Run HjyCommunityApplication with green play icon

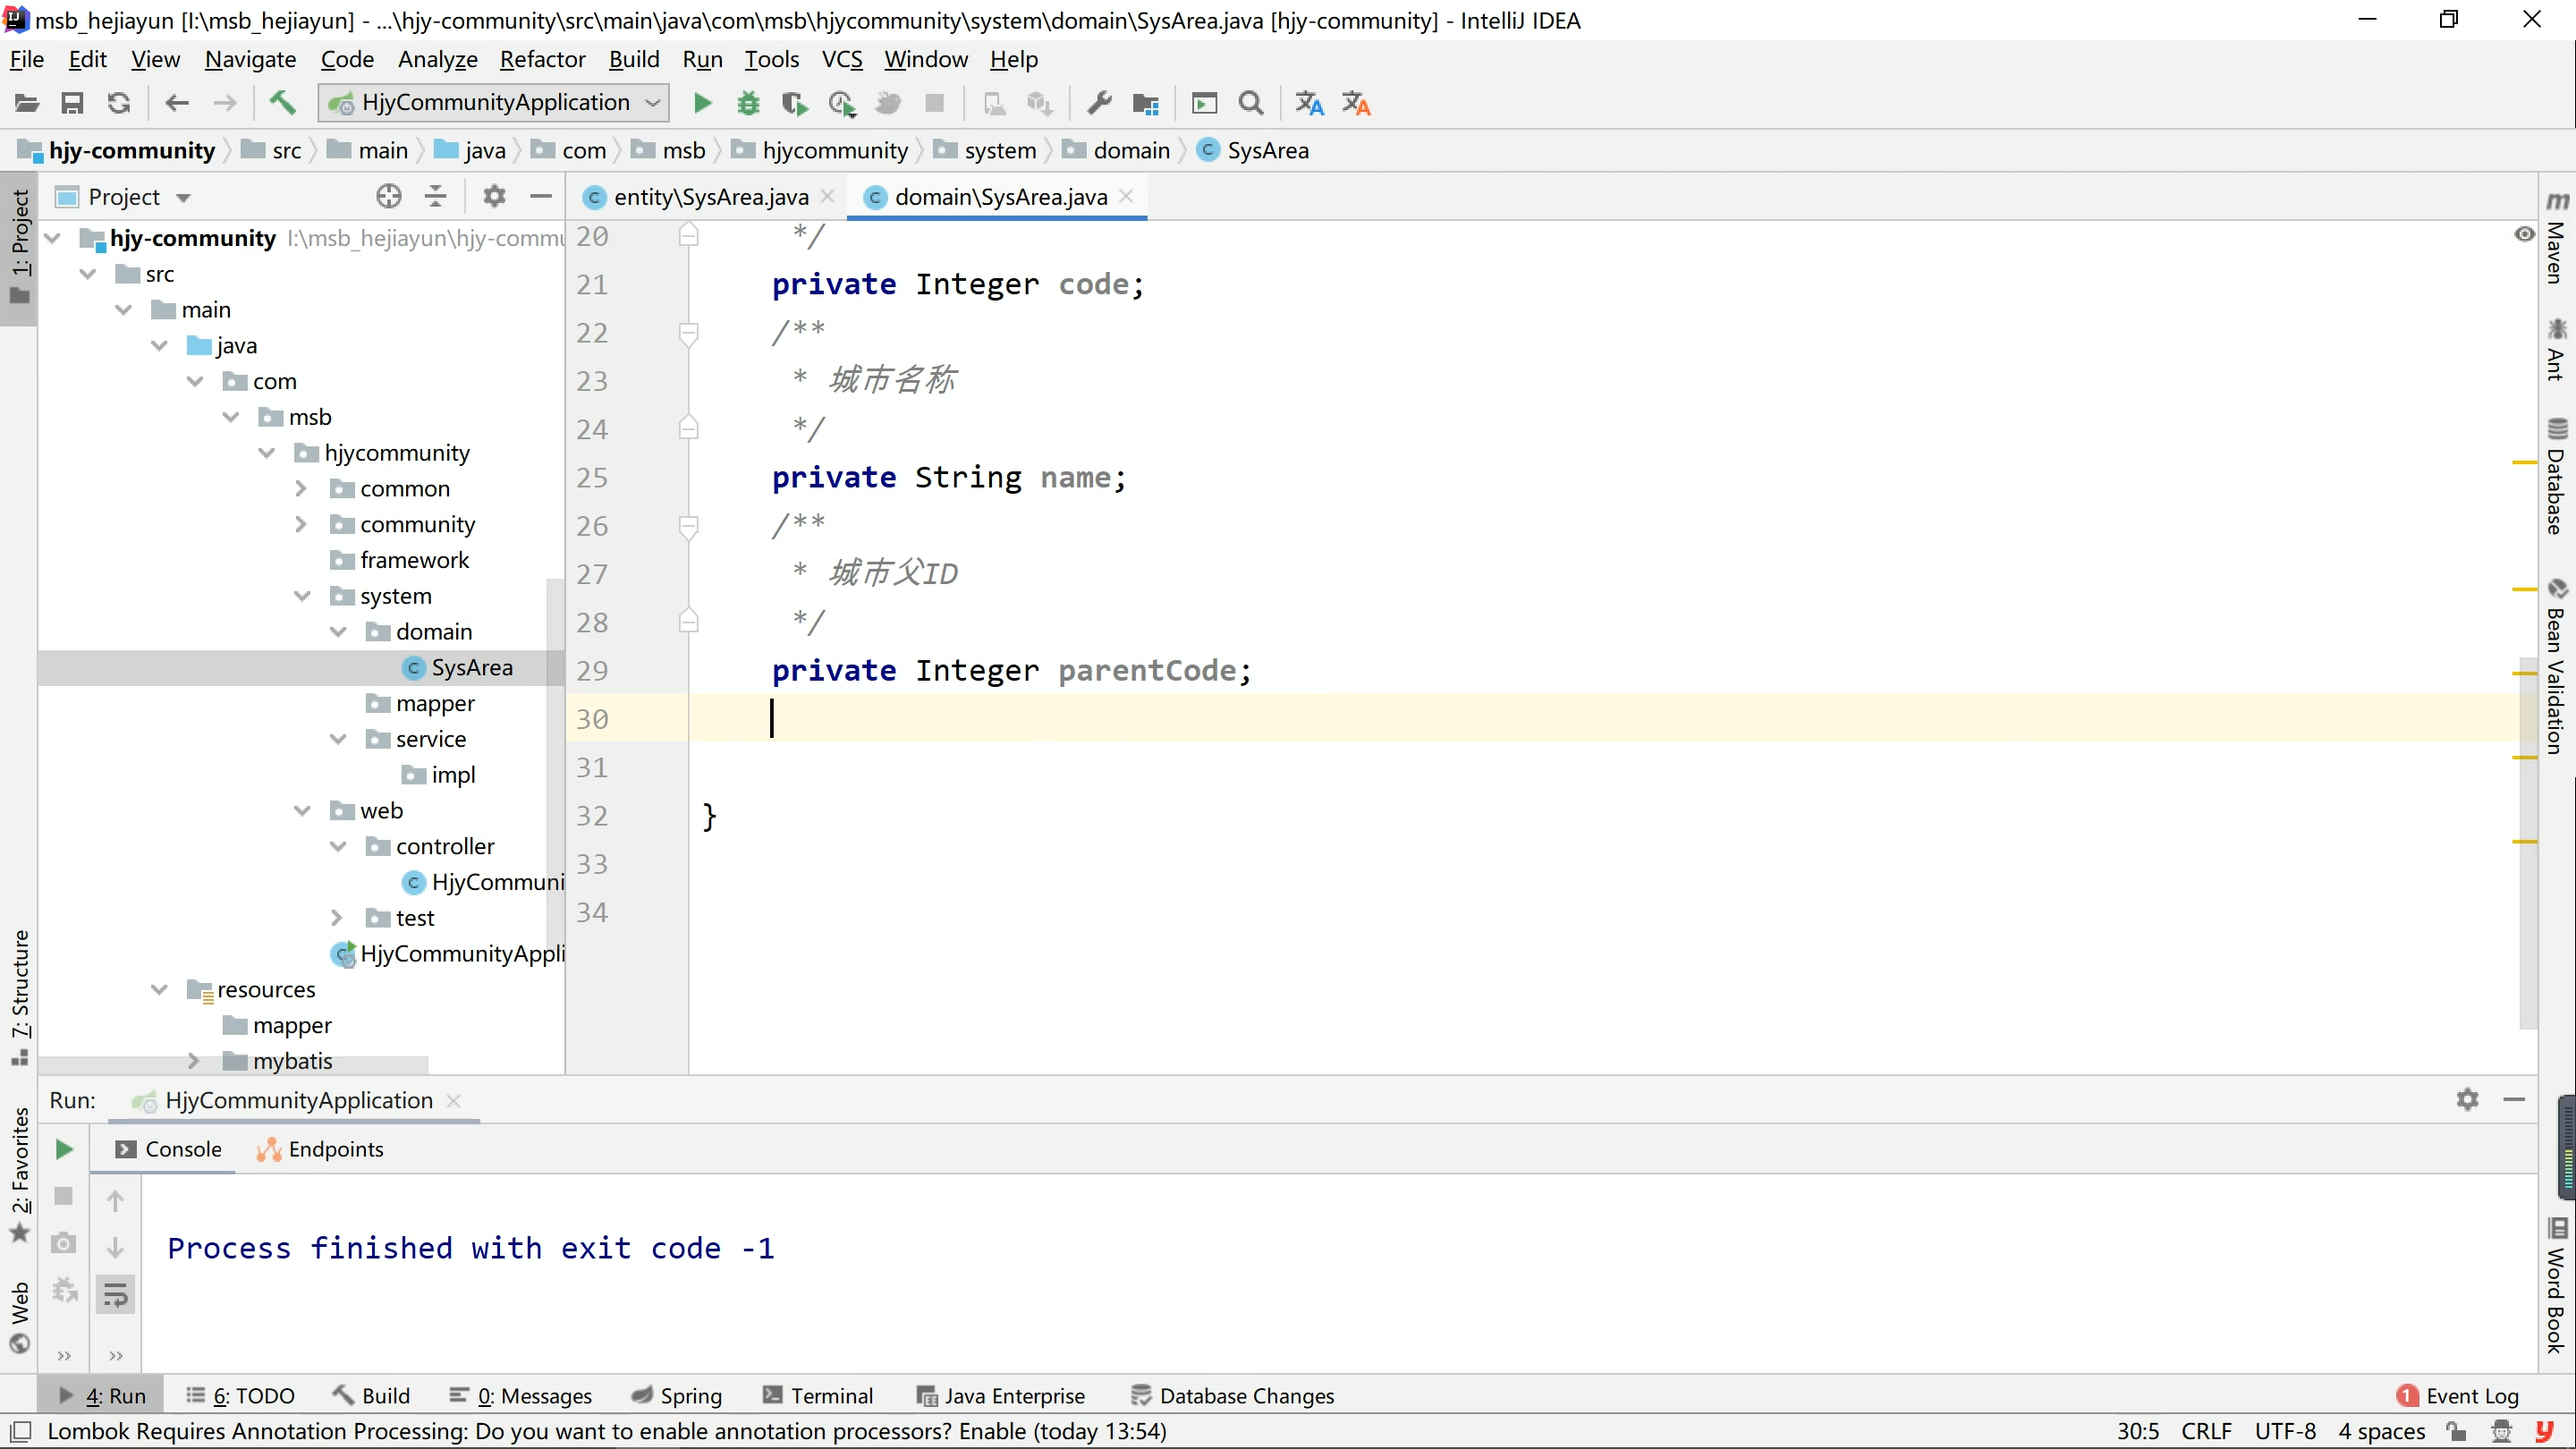[x=702, y=103]
